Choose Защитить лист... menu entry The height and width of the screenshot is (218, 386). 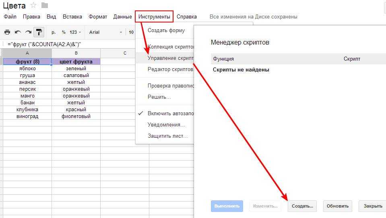click(x=165, y=136)
